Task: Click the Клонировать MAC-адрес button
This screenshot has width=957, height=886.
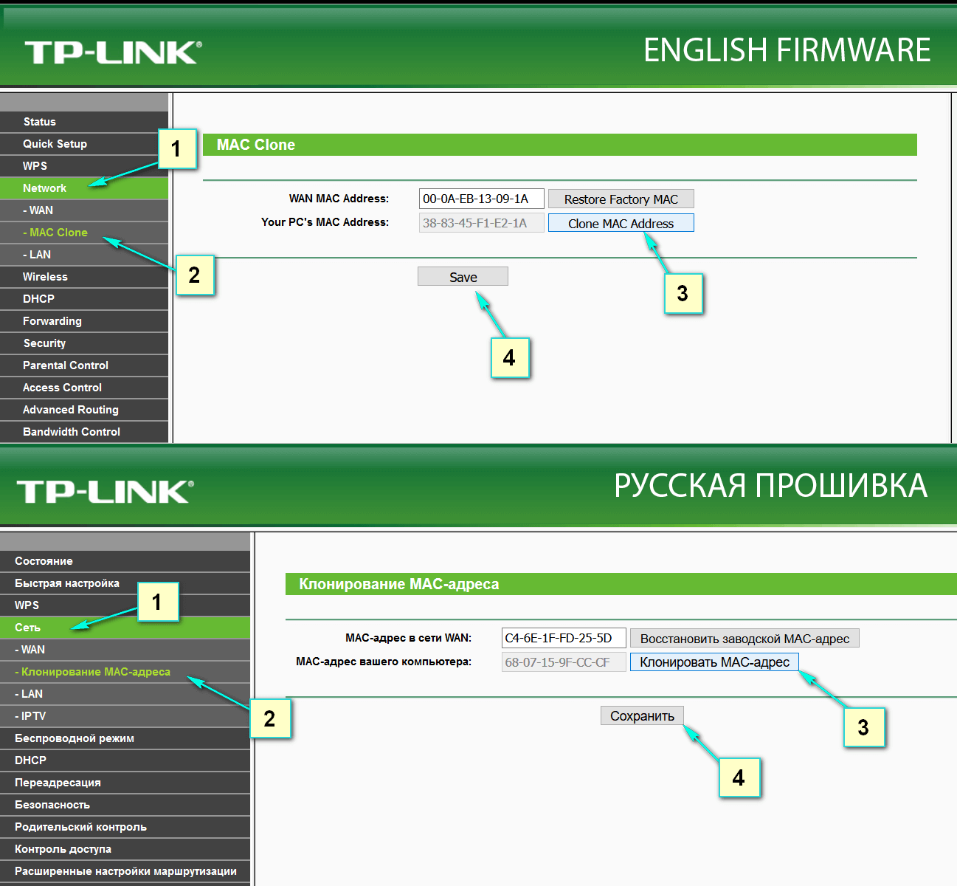Action: pyautogui.click(x=714, y=662)
